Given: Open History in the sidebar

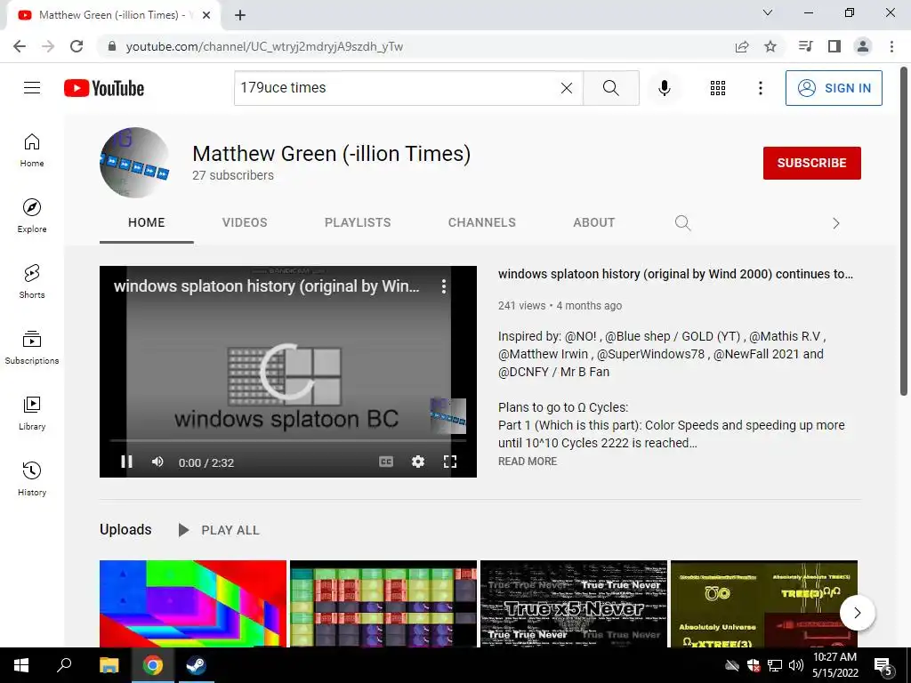Looking at the screenshot, I should click(32, 478).
